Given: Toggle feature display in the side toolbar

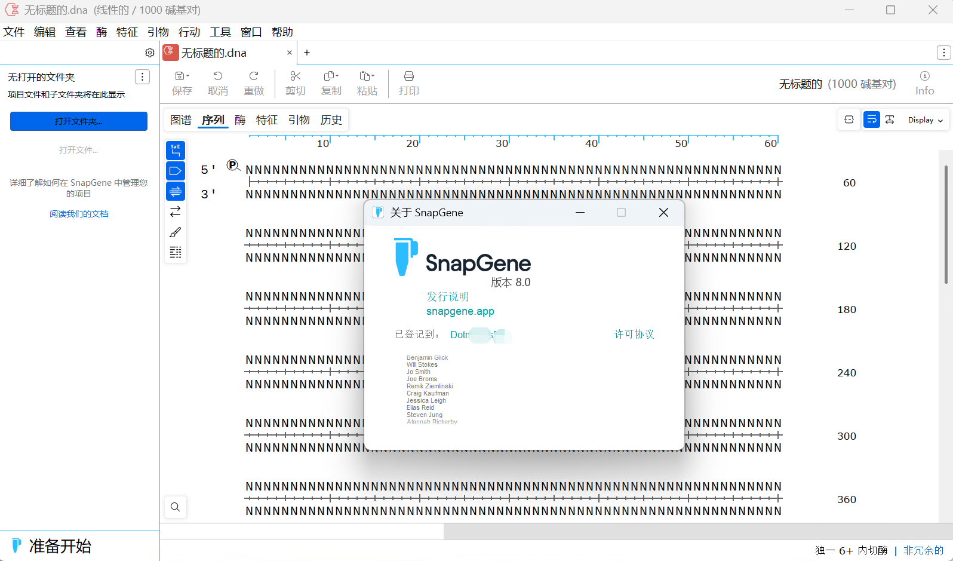Looking at the screenshot, I should click(176, 171).
